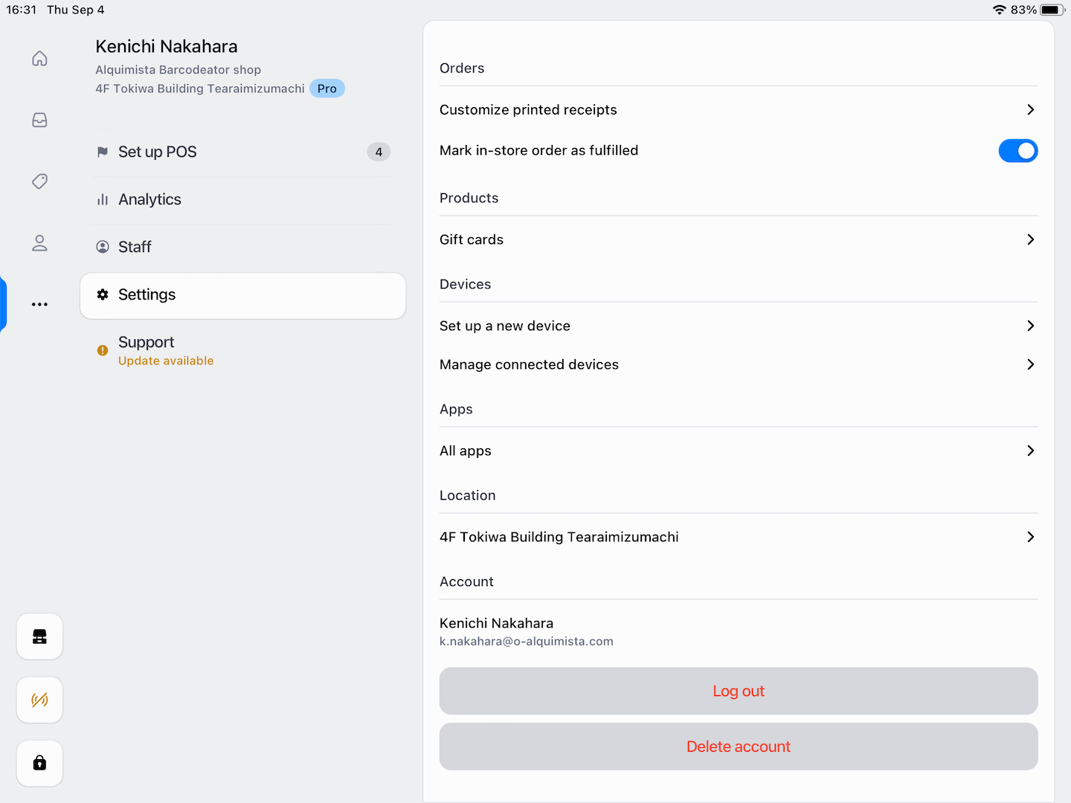Viewport: 1071px width, 803px height.
Task: Expand Manage connected devices chevron
Action: tap(1030, 364)
